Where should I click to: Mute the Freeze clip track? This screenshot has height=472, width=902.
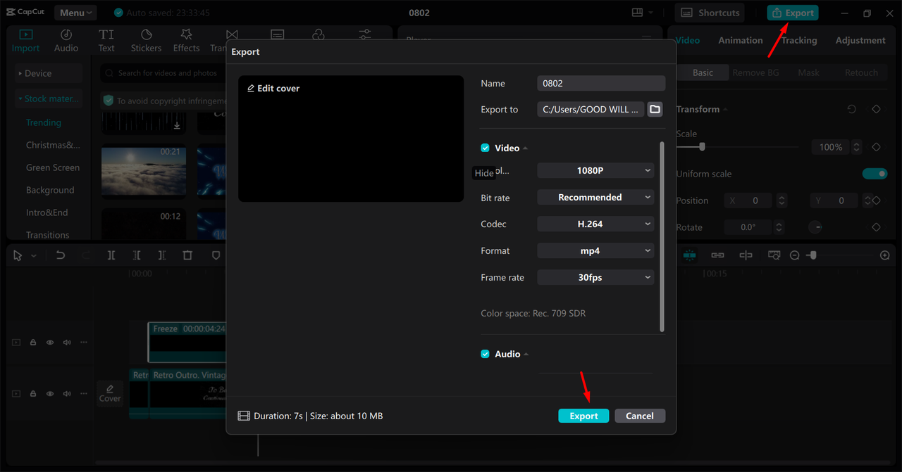point(67,343)
